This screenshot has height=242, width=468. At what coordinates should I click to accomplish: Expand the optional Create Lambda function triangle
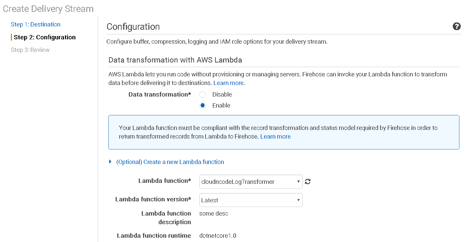point(110,162)
